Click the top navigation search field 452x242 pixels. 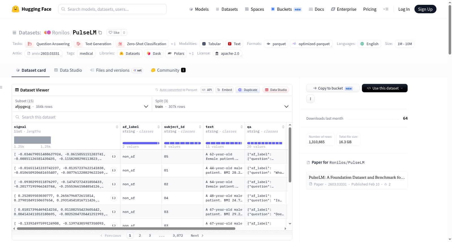[x=112, y=9]
